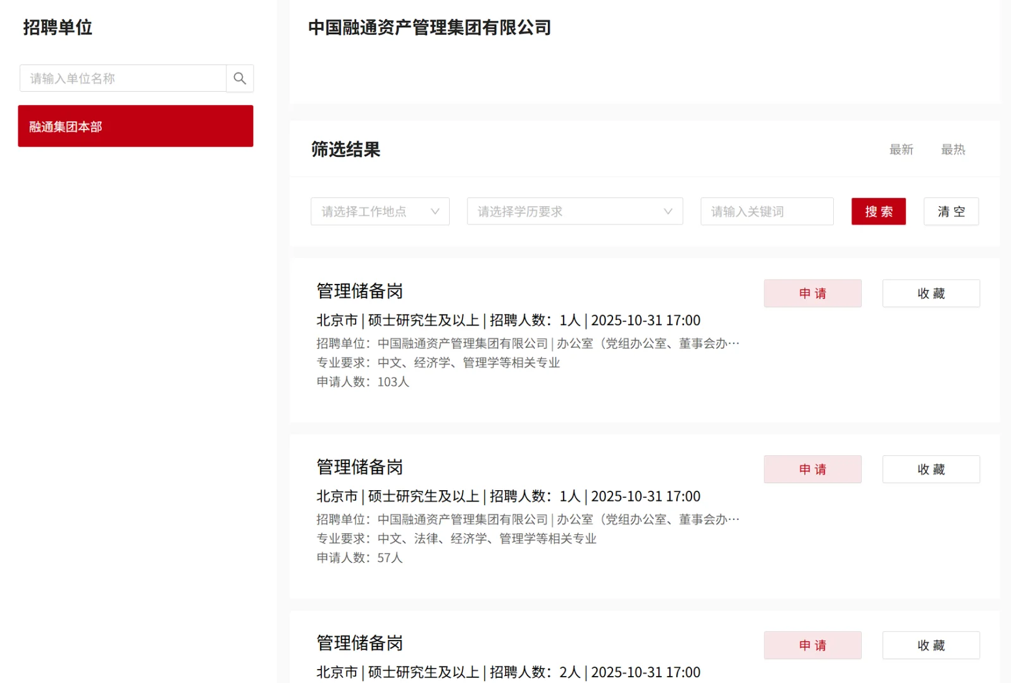This screenshot has height=683, width=1011.
Task: Favorite the job with 103 applicants
Action: click(931, 293)
